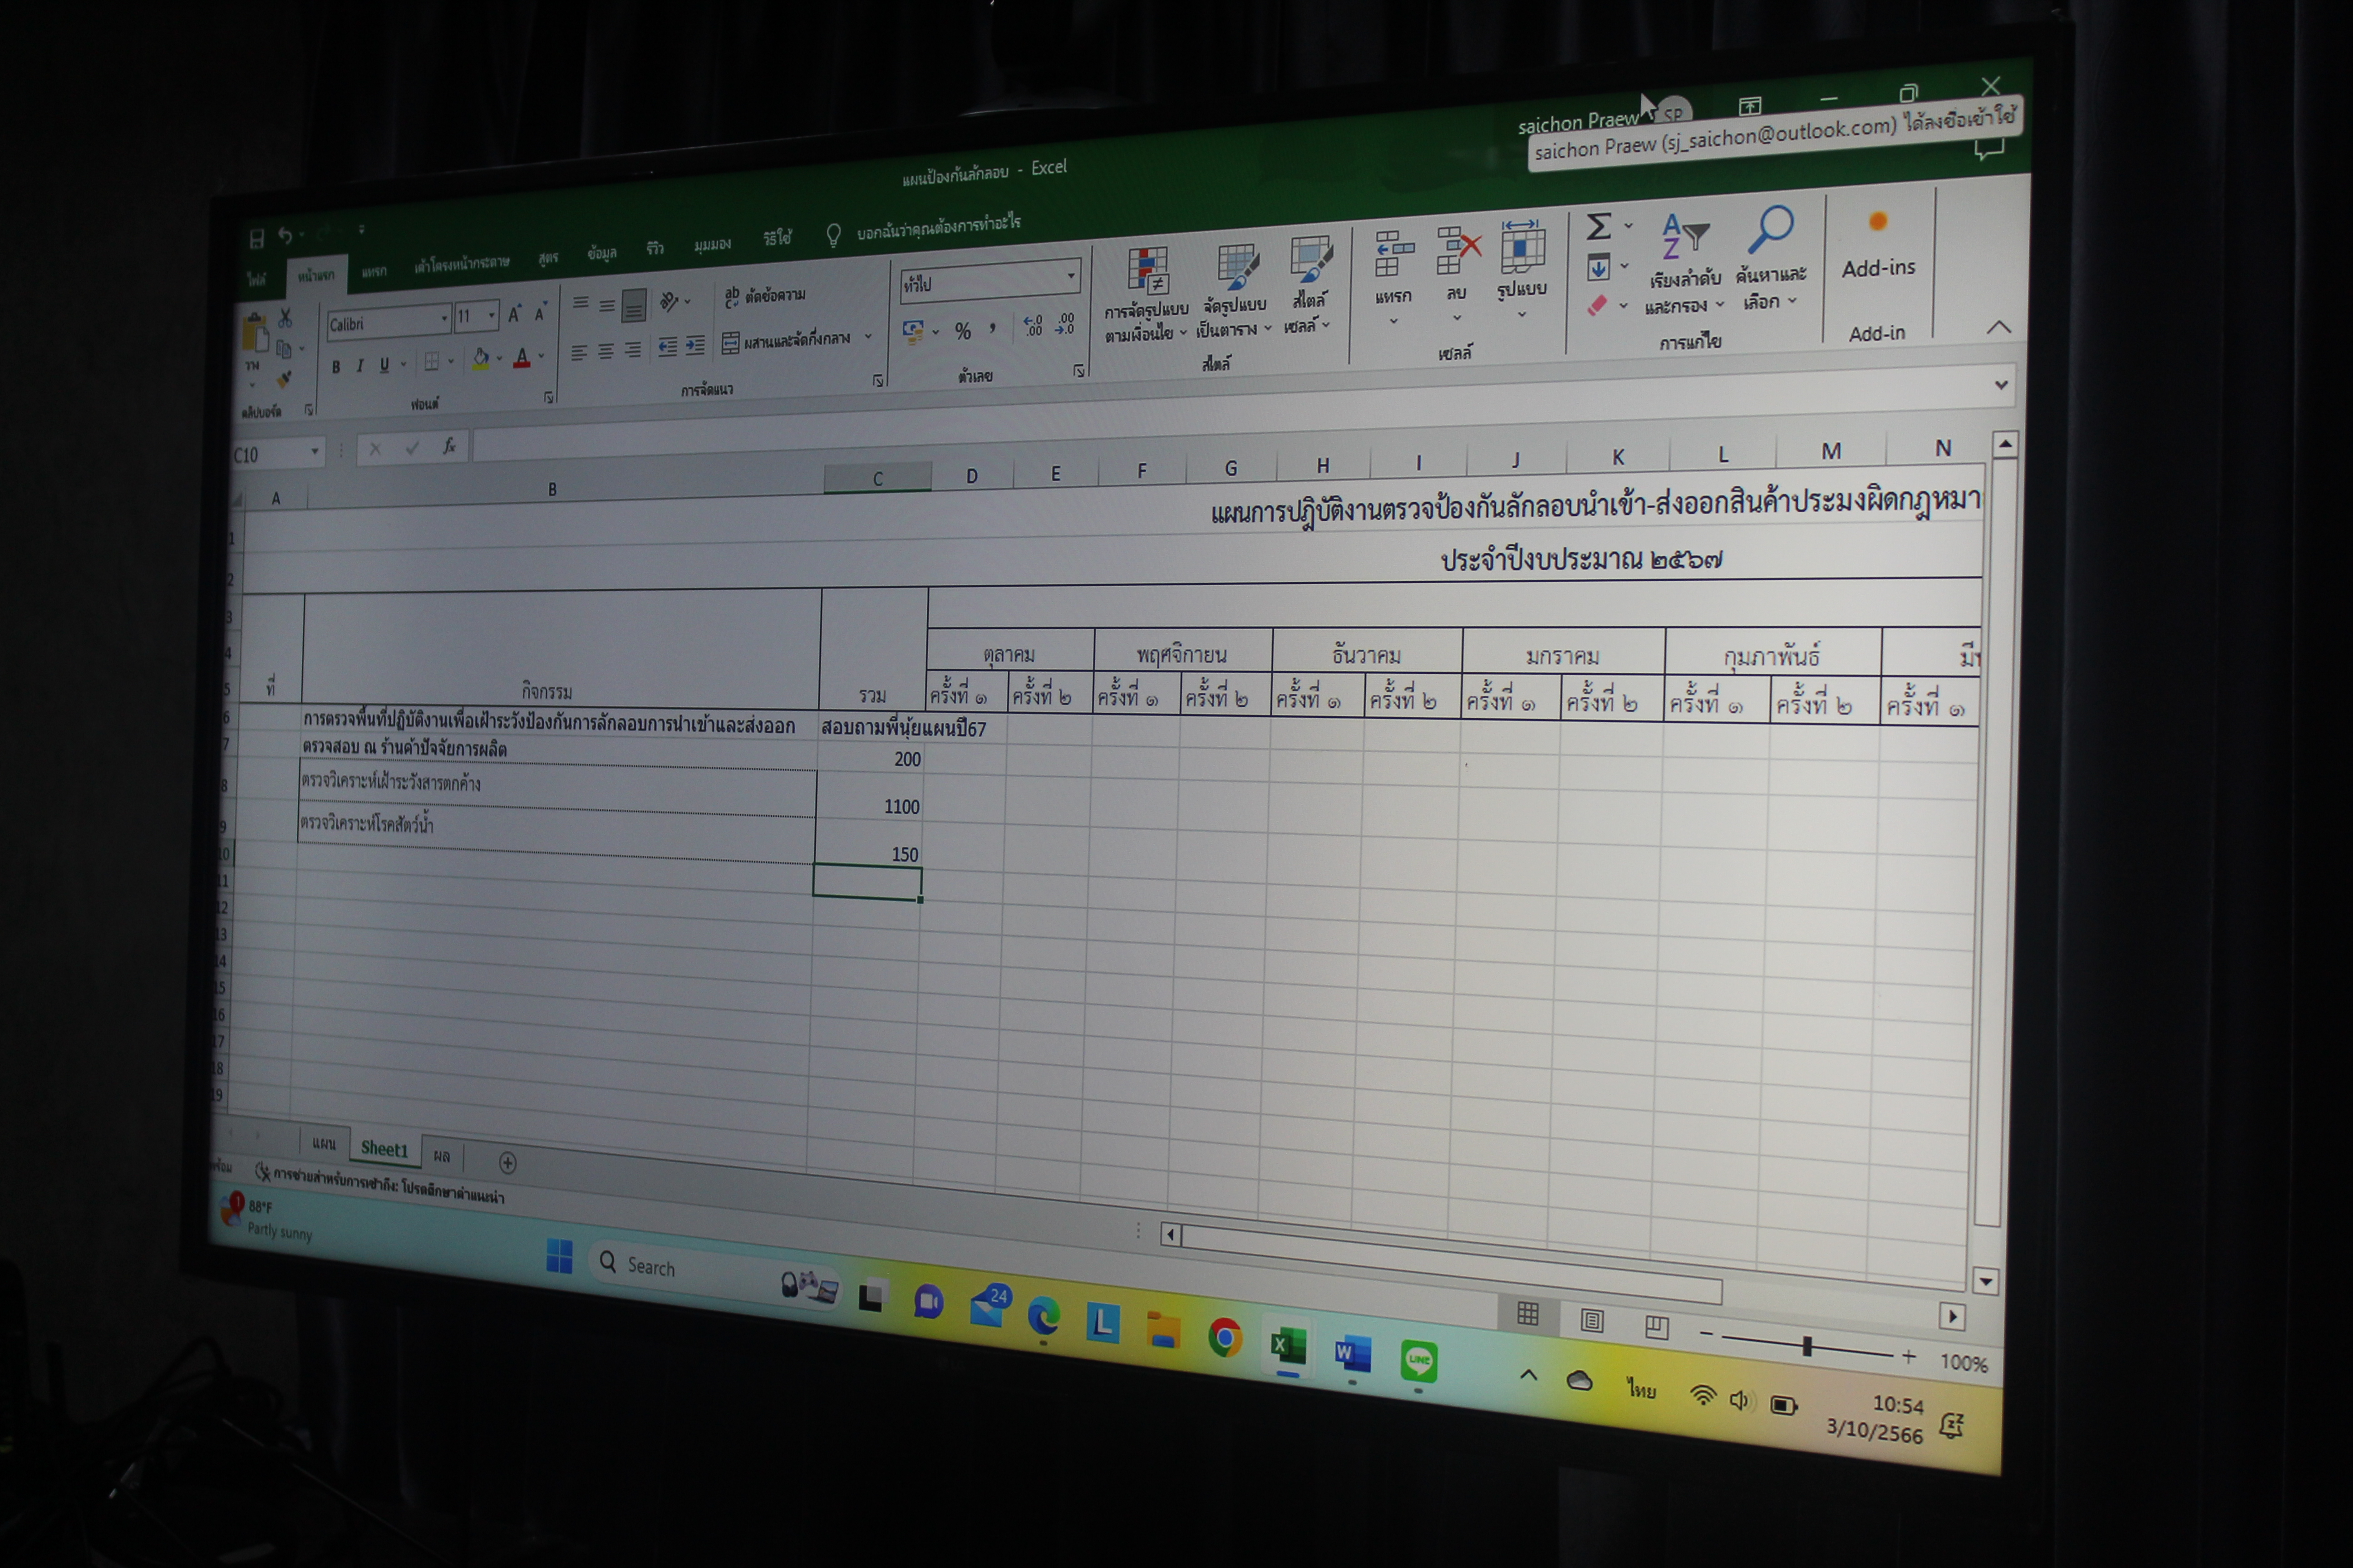Image resolution: width=2353 pixels, height=1568 pixels.
Task: Switch to the ข้อมูล (Data) tab
Action: (601, 253)
